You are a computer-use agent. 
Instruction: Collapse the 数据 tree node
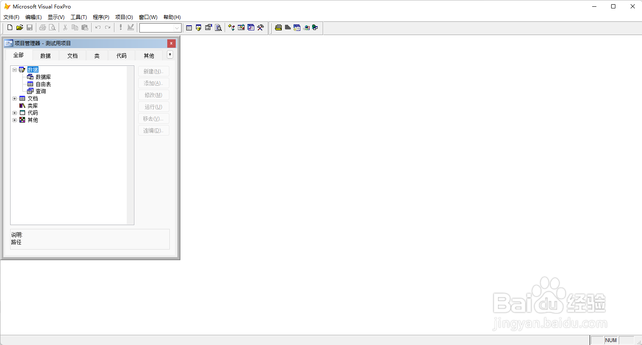click(x=14, y=70)
